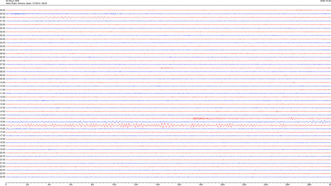The height and width of the screenshot is (186, 331).
Task: Select the 13:00 time label
Action: pos(2,104)
